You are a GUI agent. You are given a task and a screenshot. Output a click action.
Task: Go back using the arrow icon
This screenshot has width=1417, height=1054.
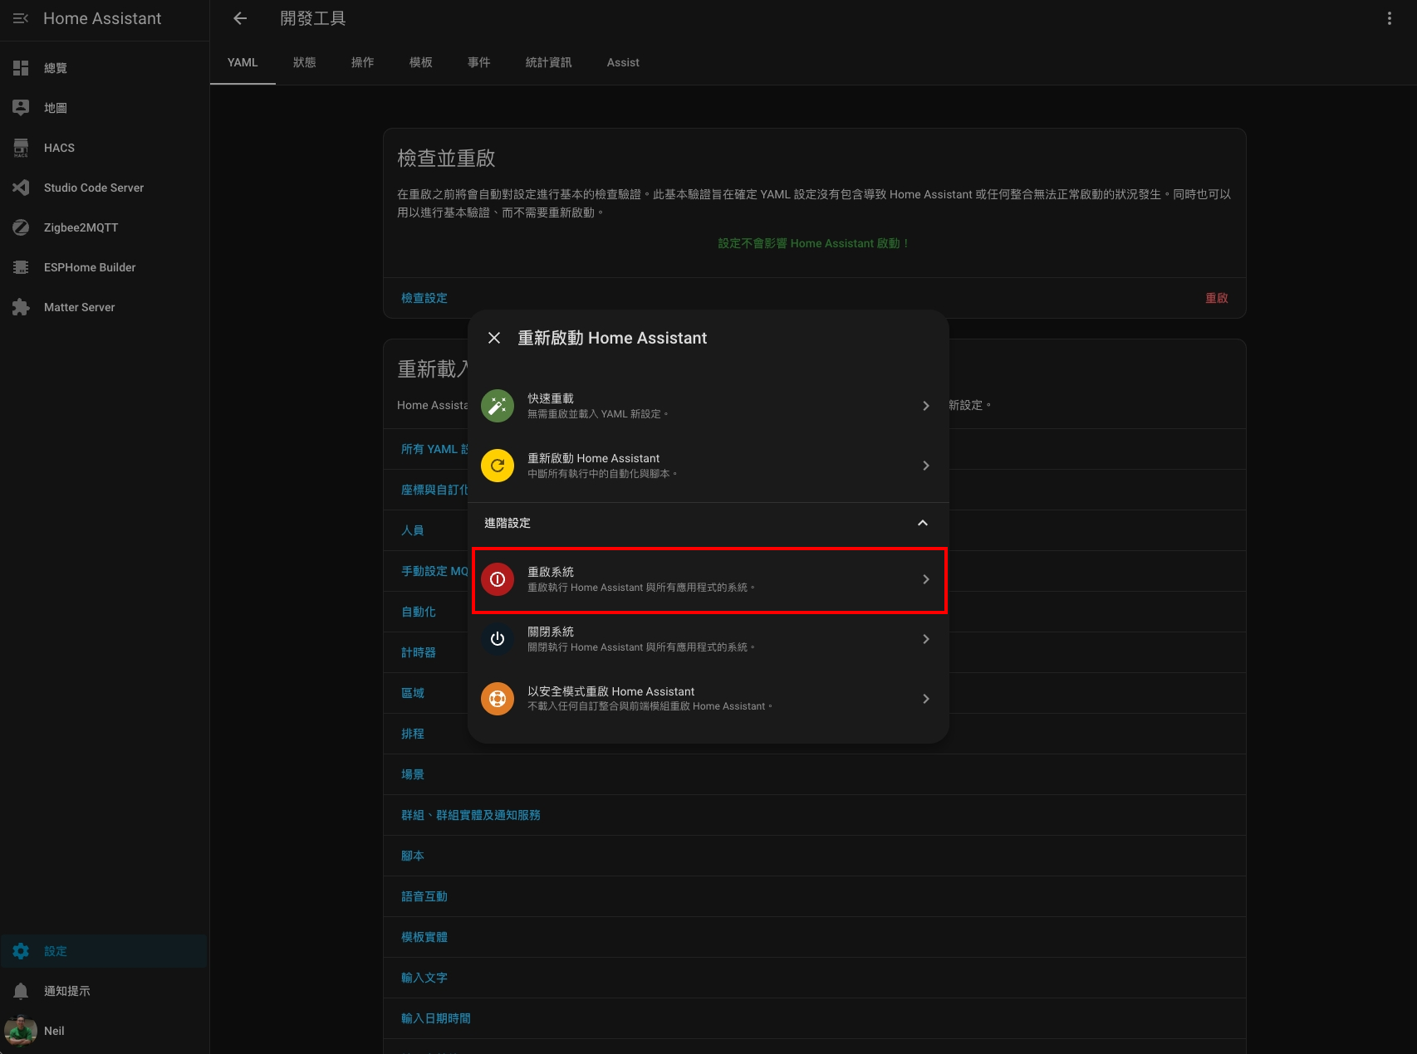(240, 18)
